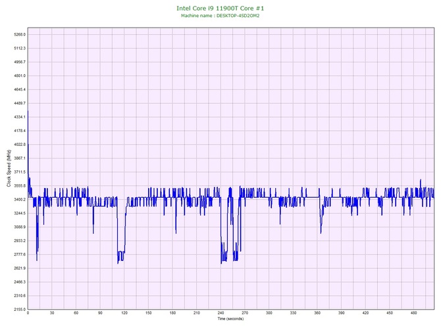Screen dimensions: 441x330
Task: Click the 4956.7 y-axis value
Action: coord(20,62)
